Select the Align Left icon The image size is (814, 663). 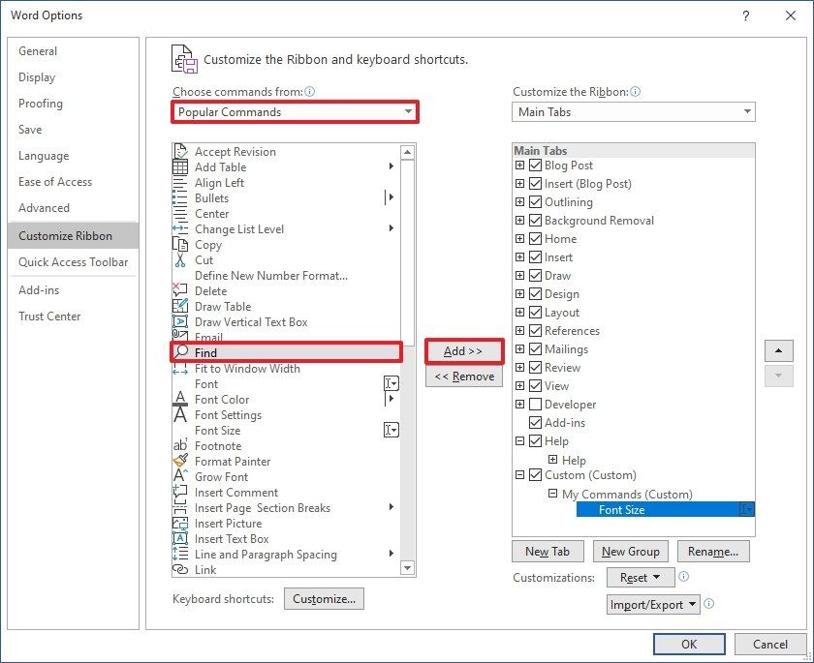pyautogui.click(x=180, y=183)
